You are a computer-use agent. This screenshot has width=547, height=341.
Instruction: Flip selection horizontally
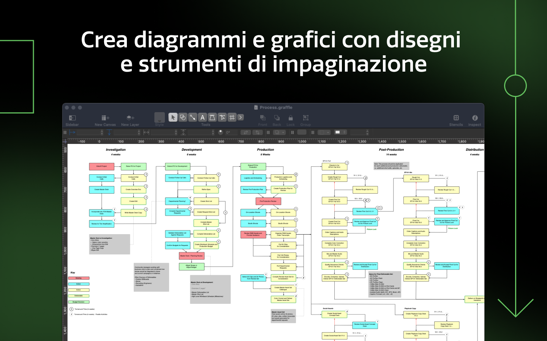(x=246, y=132)
